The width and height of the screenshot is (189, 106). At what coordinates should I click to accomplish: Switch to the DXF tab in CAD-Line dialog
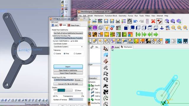tap(54, 25)
